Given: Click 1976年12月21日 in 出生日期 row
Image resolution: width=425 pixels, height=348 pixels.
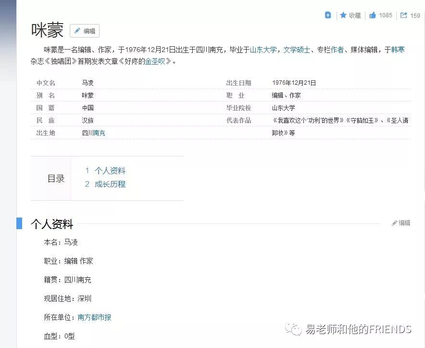Looking at the screenshot, I should tap(294, 83).
